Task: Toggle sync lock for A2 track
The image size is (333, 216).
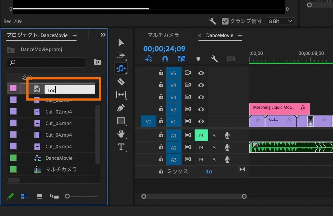Action: [x=188, y=147]
